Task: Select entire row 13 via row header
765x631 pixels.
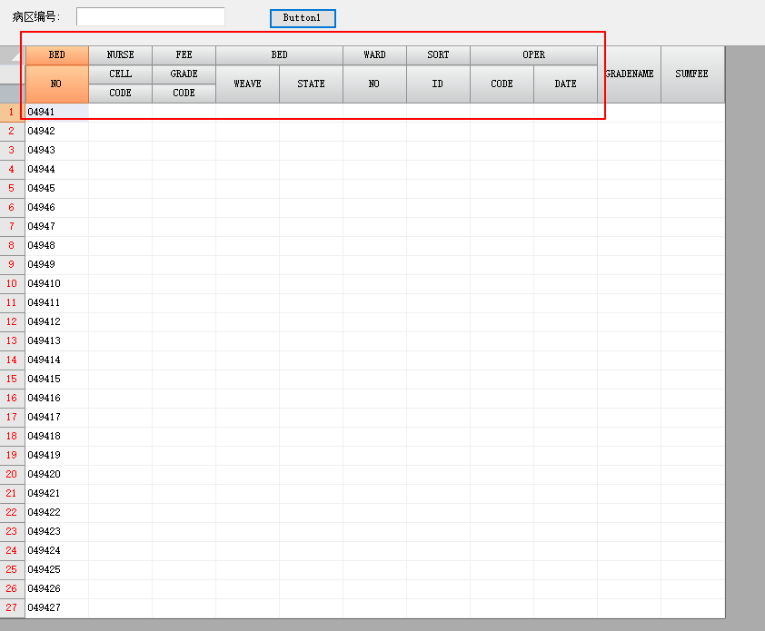Action: (12, 340)
